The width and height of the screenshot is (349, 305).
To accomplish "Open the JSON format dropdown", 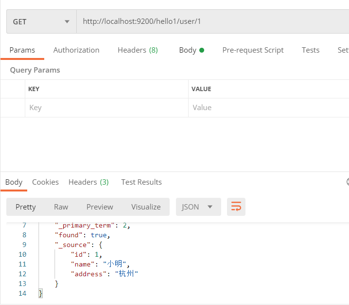I will (198, 207).
